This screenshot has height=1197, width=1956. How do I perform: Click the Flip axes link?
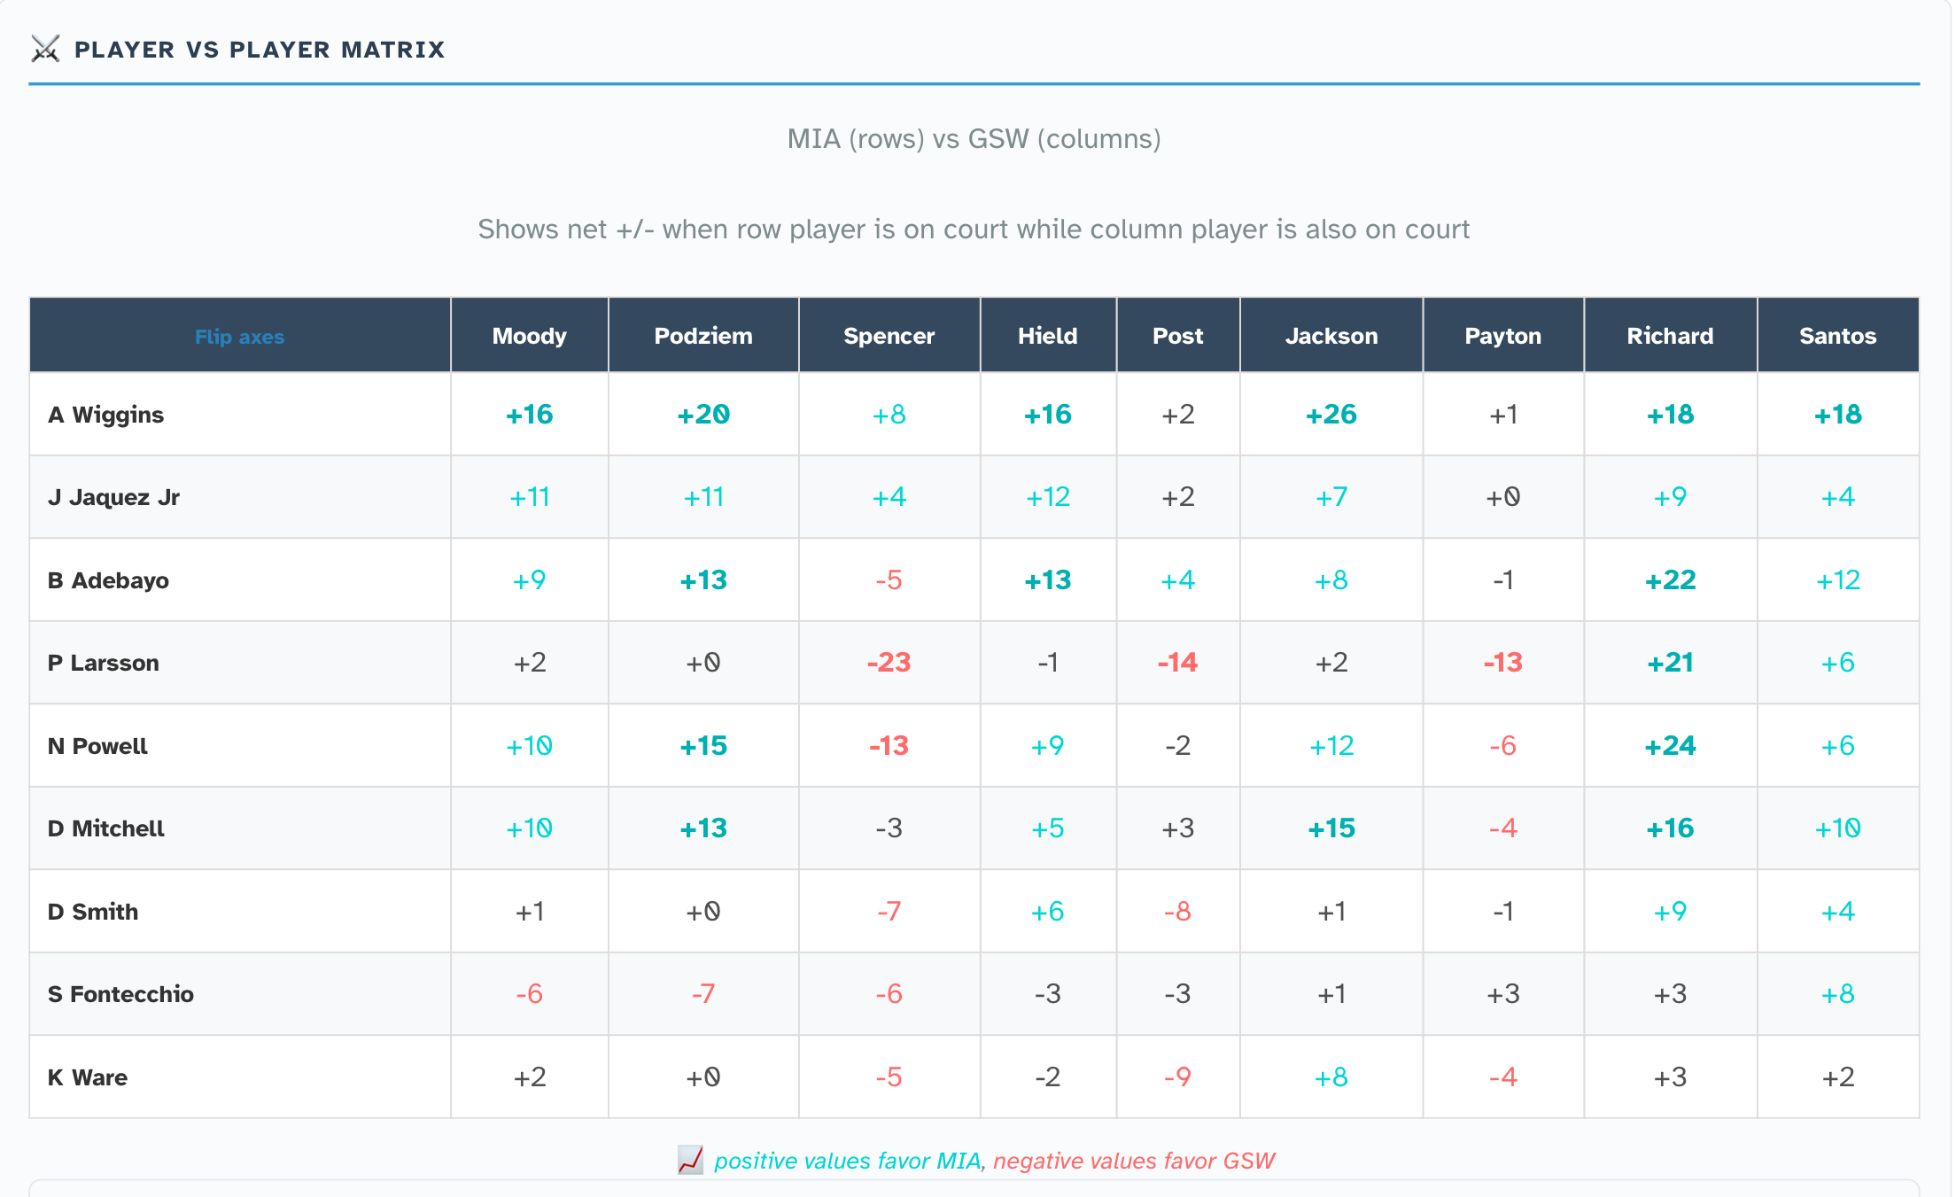pyautogui.click(x=239, y=337)
